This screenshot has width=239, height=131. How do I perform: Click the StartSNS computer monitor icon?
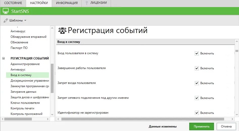pyautogui.click(x=6, y=11)
